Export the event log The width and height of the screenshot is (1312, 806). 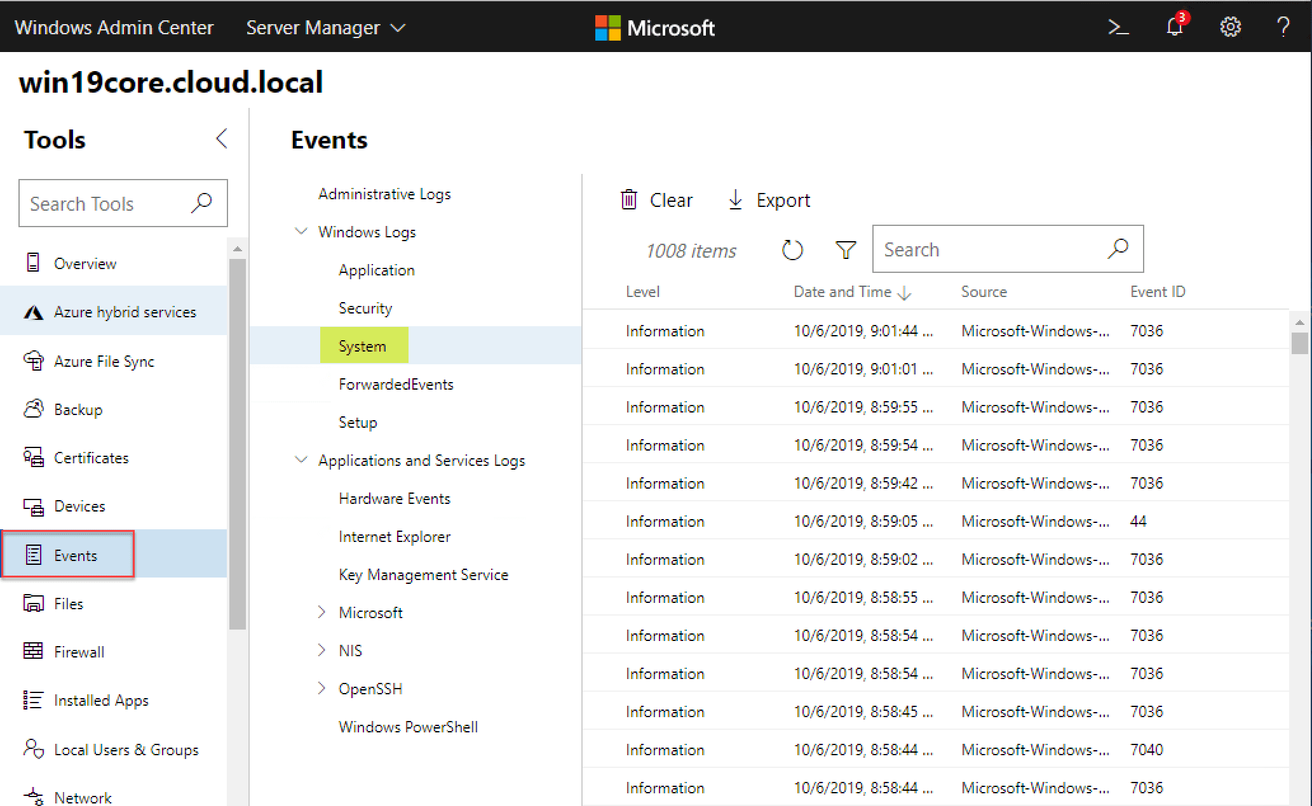(769, 200)
